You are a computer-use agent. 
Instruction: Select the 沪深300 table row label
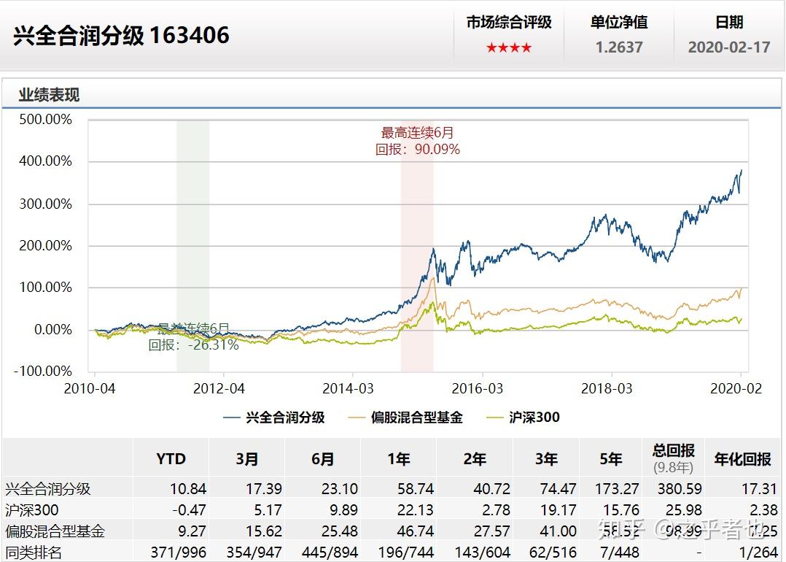(32, 510)
